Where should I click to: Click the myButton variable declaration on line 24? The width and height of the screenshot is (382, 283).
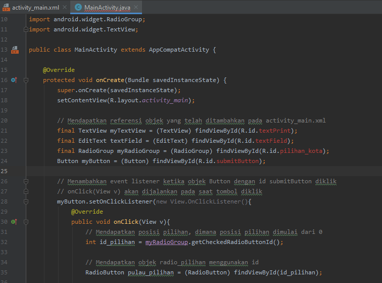96,161
